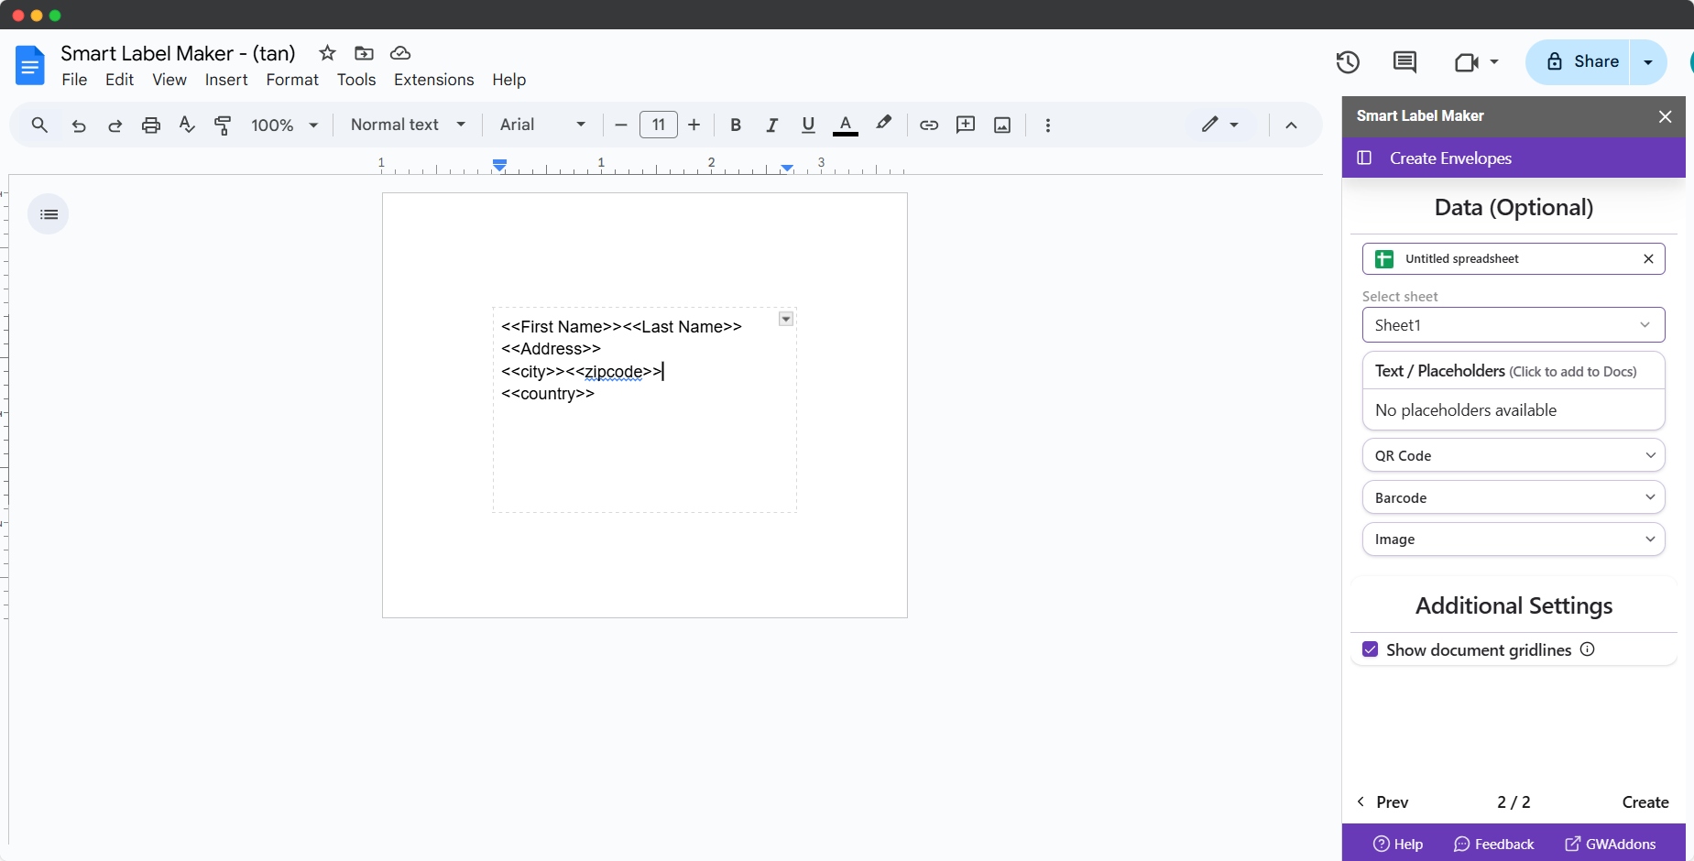Screen dimensions: 1694x861
Task: Start a video call with camera icon
Action: [x=1468, y=62]
